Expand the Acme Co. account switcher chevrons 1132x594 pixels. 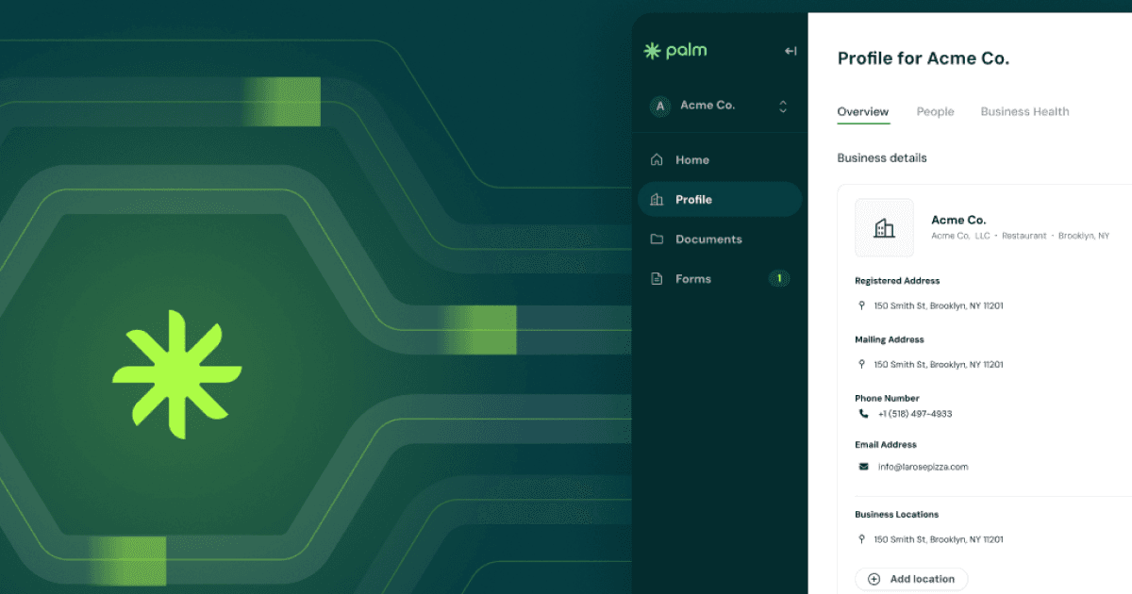(x=783, y=107)
